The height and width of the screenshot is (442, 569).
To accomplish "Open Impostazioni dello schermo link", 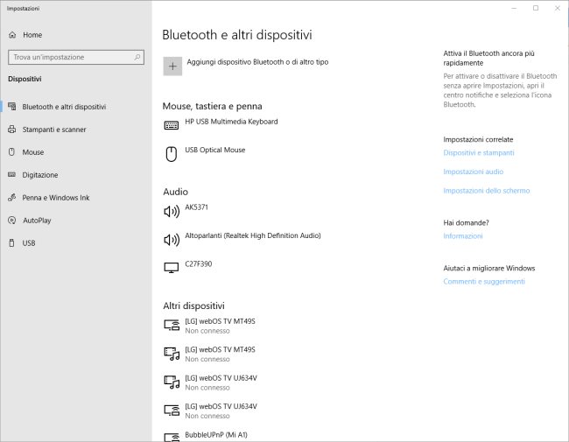I will (486, 191).
